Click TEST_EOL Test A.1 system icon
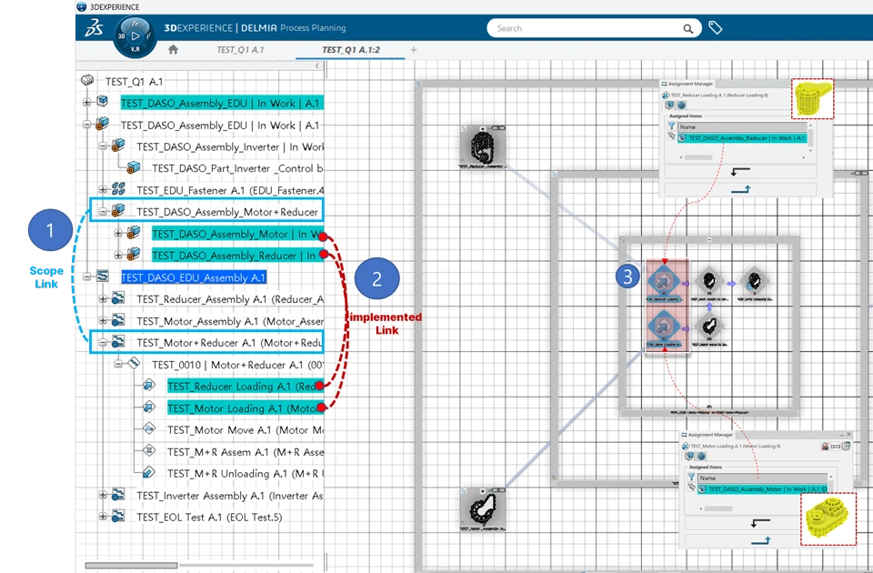This screenshot has width=873, height=573. (x=118, y=517)
